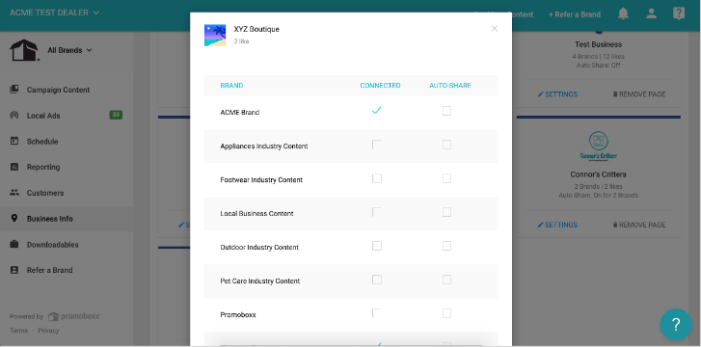Enable Auto-Share for ACME Brand
Viewport: 701px width, 347px height.
pos(446,111)
